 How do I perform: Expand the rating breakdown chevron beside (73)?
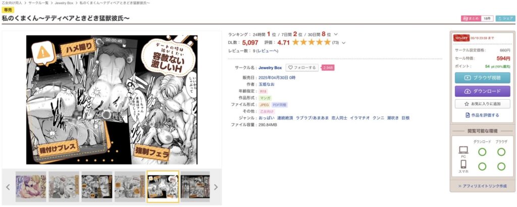point(343,42)
